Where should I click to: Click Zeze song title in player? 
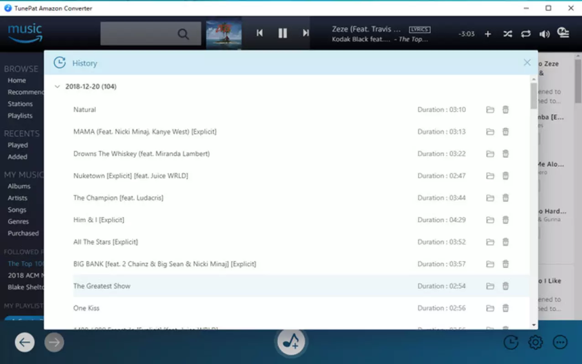(367, 29)
